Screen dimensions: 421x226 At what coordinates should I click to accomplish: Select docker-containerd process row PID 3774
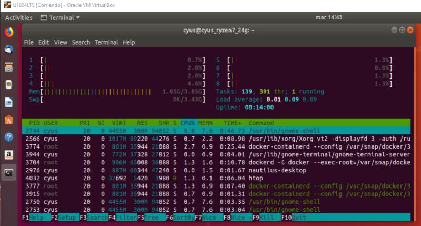click(x=216, y=147)
